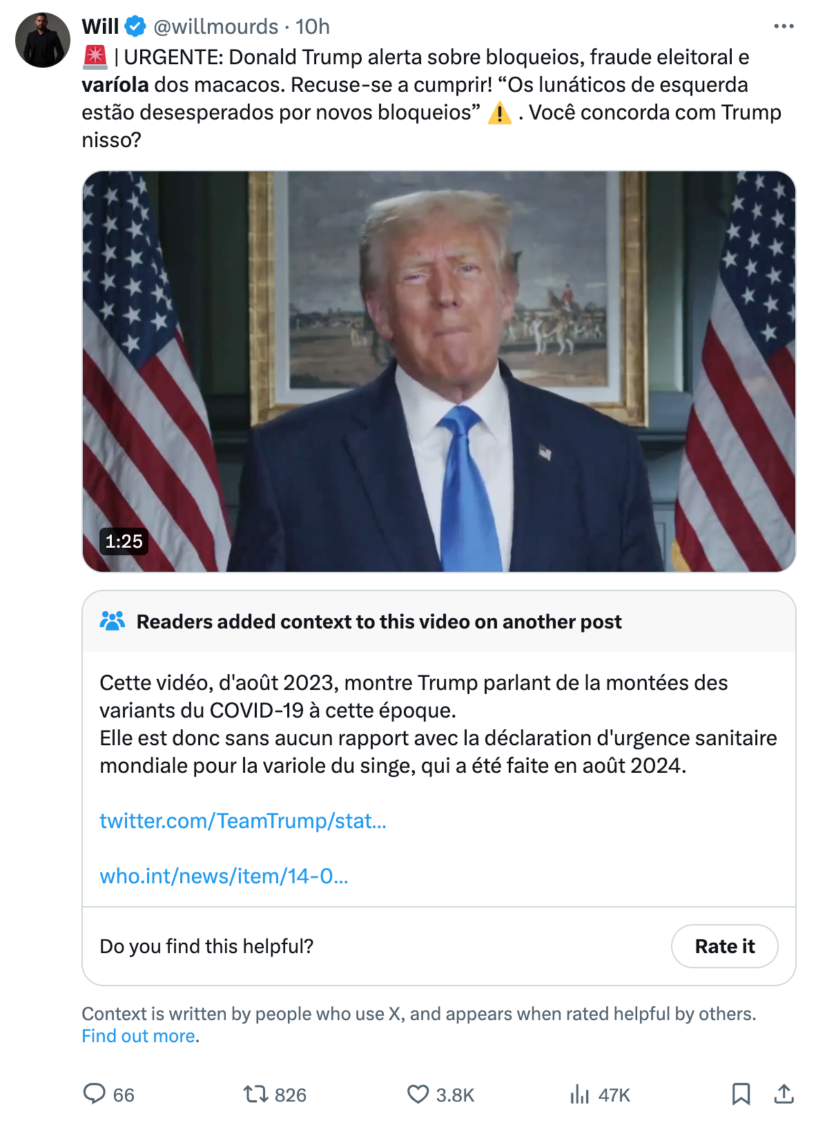Viewport: 816px width, 1123px height.
Task: Click the display name Will
Action: (100, 26)
